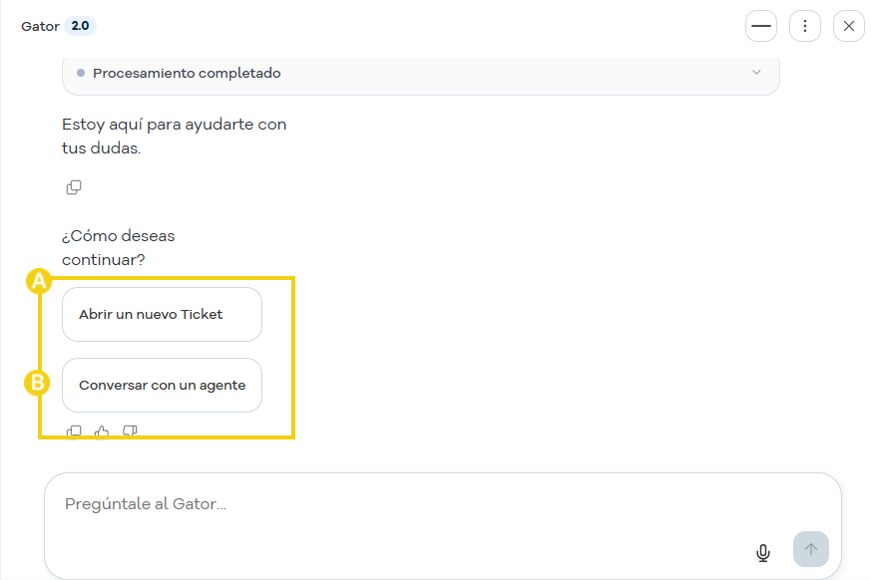Select Conversar con un agente
Image resolution: width=871 pixels, height=580 pixels.
click(x=163, y=386)
